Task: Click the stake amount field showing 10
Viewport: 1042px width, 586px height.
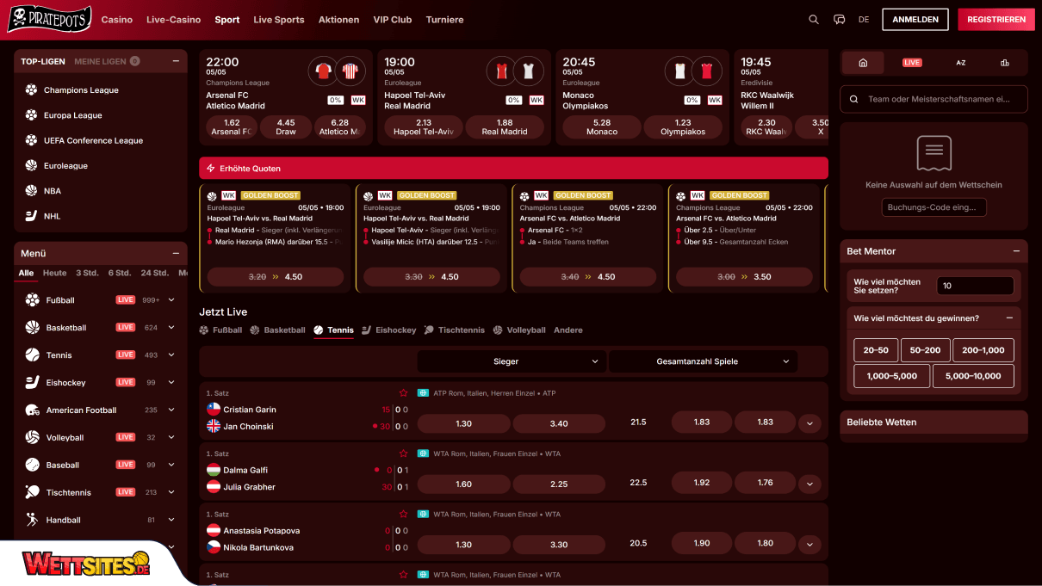Action: click(x=975, y=286)
